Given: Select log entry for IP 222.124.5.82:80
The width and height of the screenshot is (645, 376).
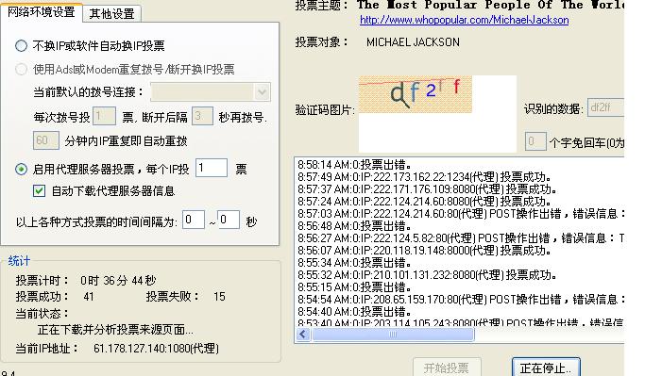Looking at the screenshot, I should (x=461, y=238).
